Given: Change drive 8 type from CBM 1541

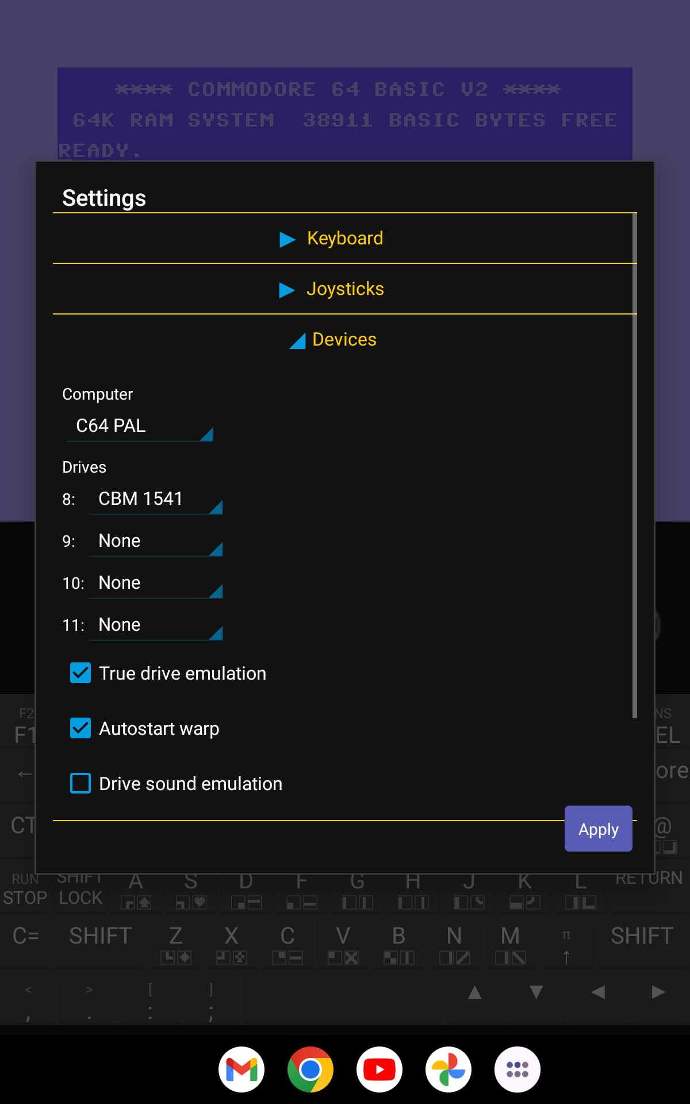Looking at the screenshot, I should pos(155,499).
